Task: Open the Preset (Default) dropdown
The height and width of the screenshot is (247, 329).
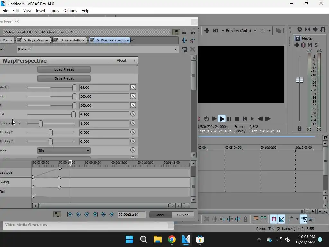Action: coord(176,49)
